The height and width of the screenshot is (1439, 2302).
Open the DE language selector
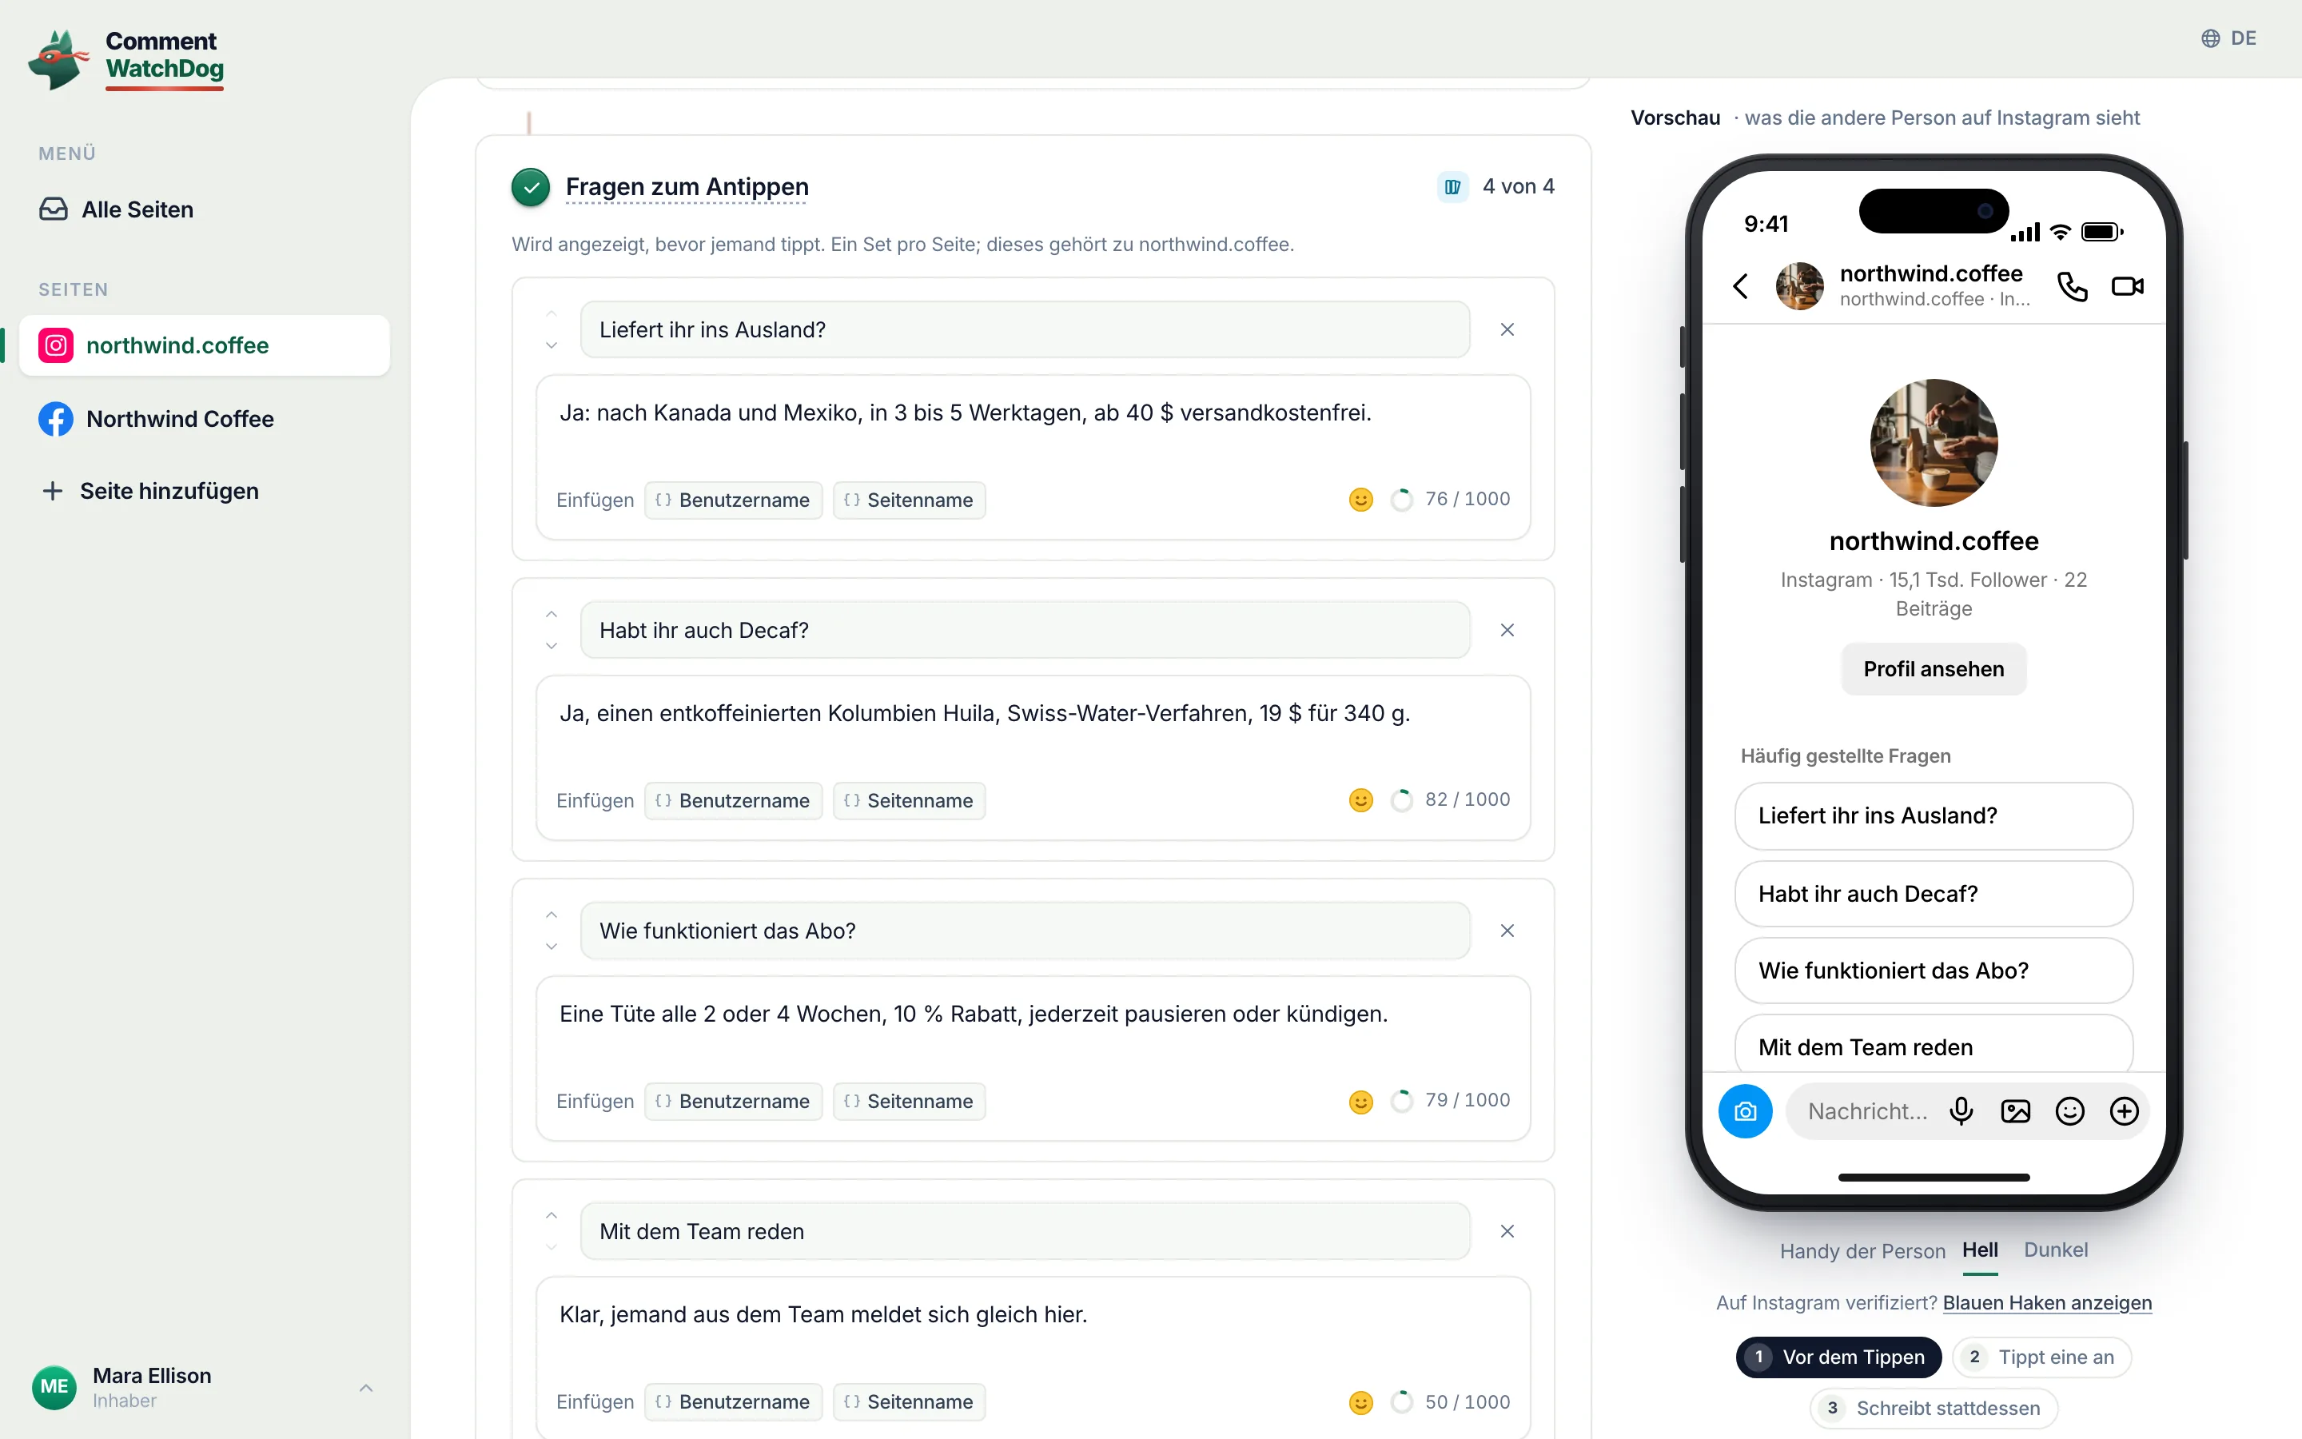[x=2228, y=38]
